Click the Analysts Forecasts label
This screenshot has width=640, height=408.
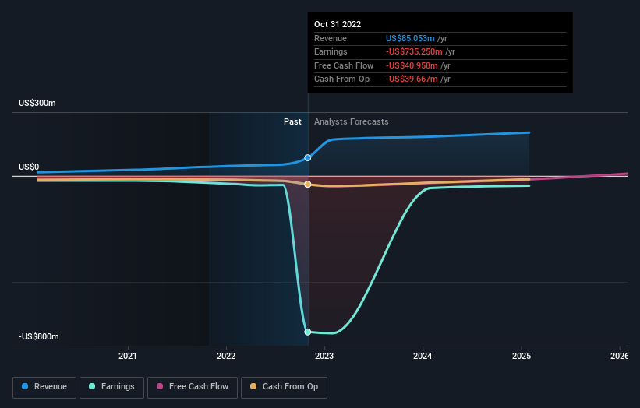tap(352, 122)
